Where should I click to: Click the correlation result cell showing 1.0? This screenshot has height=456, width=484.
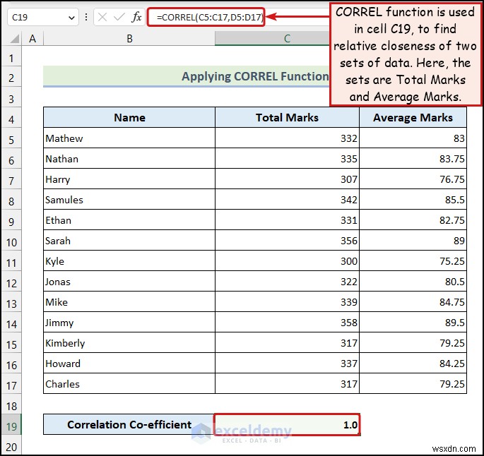click(x=287, y=424)
